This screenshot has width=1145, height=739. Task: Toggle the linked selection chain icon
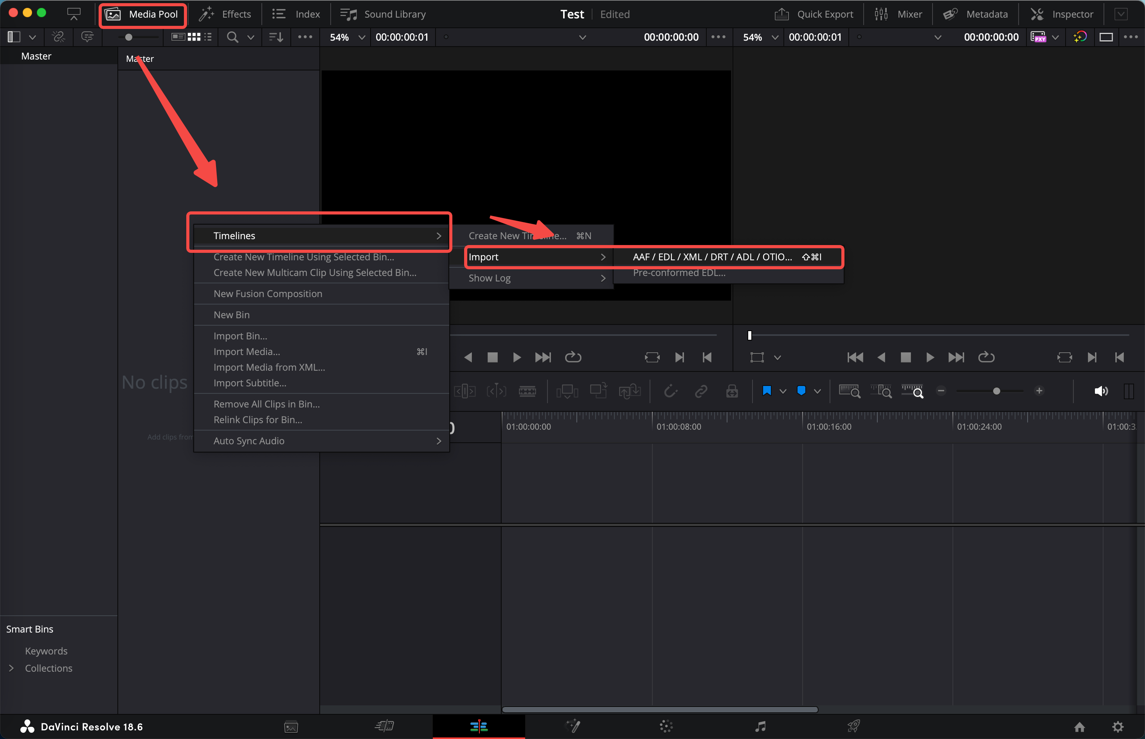tap(701, 391)
